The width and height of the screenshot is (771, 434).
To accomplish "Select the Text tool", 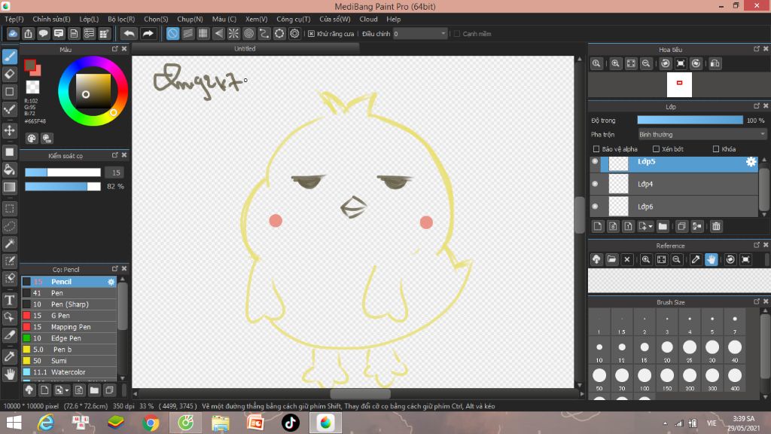I will tap(10, 300).
